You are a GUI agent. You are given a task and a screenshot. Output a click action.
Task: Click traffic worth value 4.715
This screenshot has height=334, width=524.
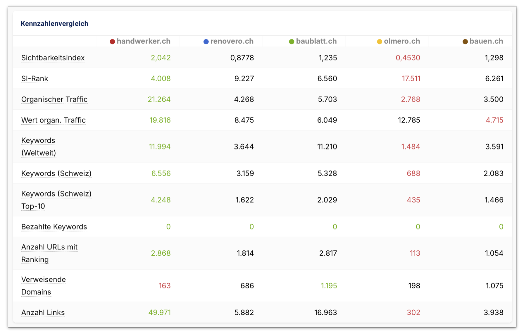coord(494,120)
